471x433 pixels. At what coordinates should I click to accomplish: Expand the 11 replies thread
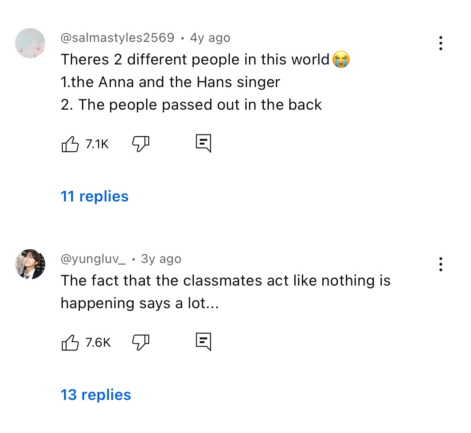(95, 196)
